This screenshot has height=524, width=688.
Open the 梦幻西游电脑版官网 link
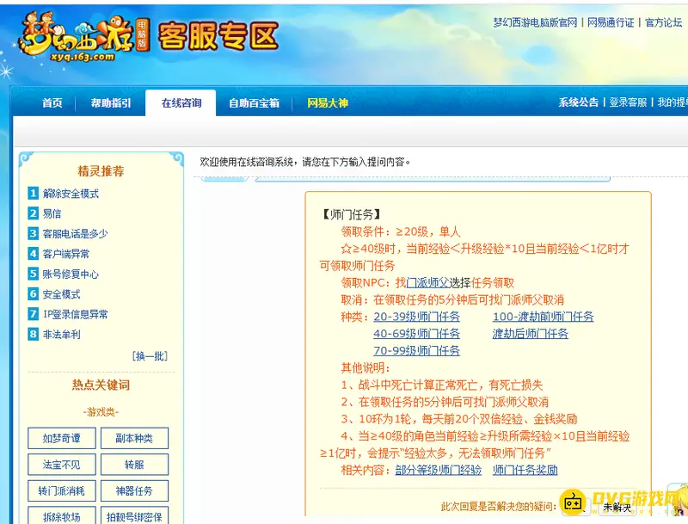[x=535, y=22]
